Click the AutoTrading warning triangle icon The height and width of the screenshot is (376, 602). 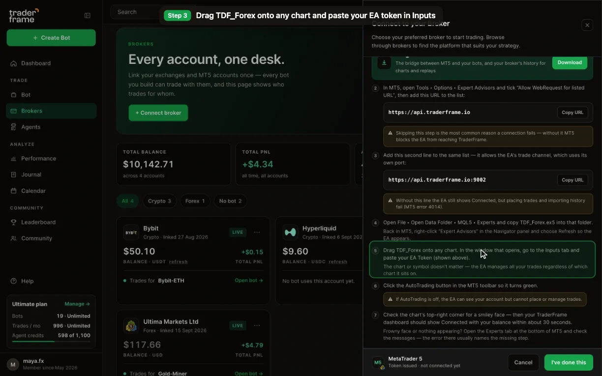point(391,299)
